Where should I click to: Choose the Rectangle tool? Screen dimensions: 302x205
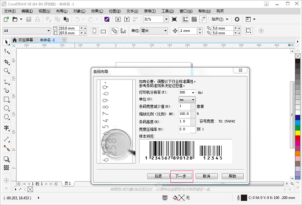[x=6, y=99]
